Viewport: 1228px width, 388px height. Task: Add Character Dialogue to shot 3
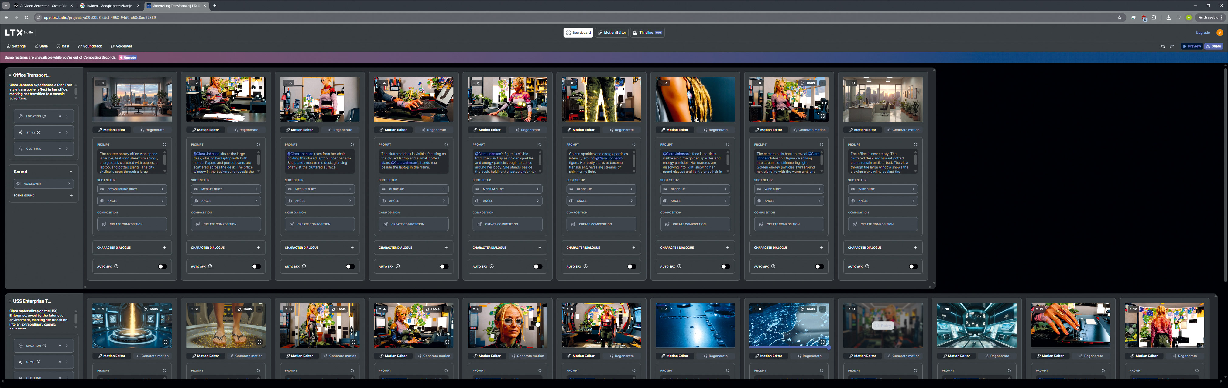click(x=352, y=248)
